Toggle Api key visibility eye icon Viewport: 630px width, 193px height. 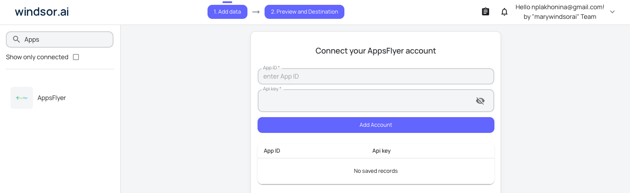pyautogui.click(x=480, y=101)
